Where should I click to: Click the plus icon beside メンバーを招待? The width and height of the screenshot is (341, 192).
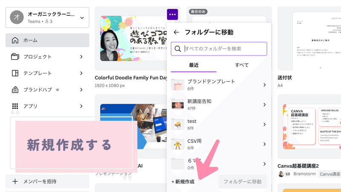[x=15, y=181]
